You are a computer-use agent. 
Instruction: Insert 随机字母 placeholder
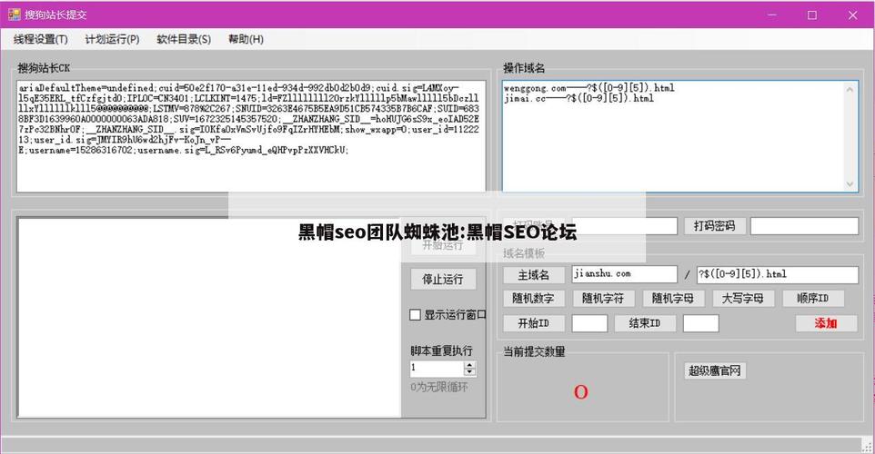[673, 299]
